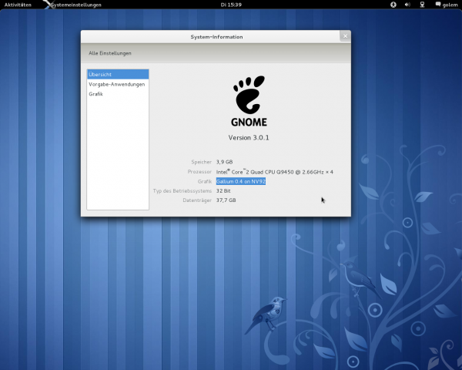Click the Typ des Betriebssystems label
The width and height of the screenshot is (462, 370).
182,191
